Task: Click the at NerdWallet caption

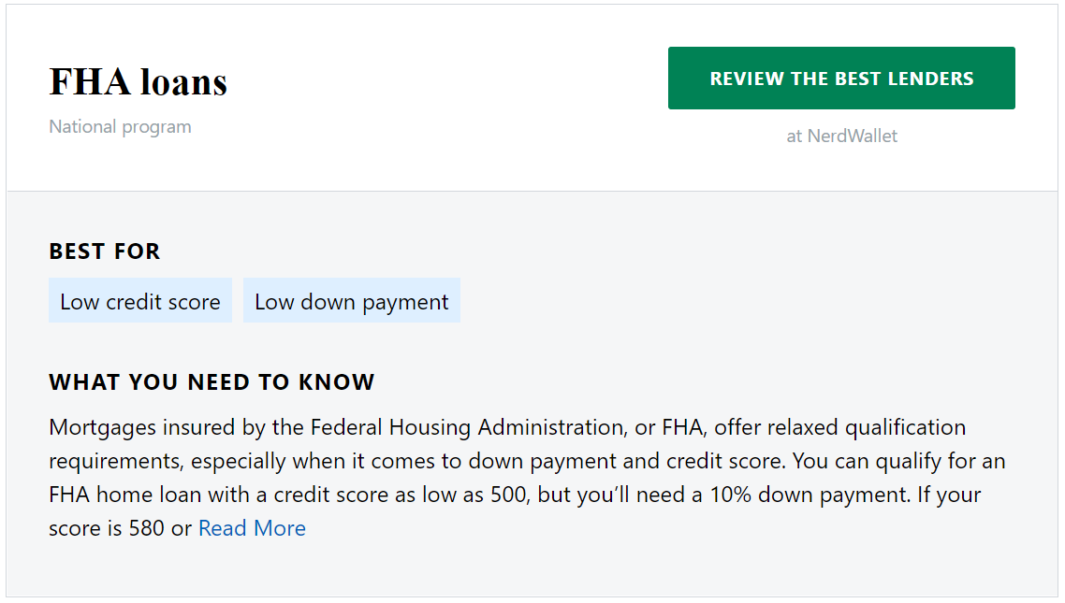Action: 841,136
